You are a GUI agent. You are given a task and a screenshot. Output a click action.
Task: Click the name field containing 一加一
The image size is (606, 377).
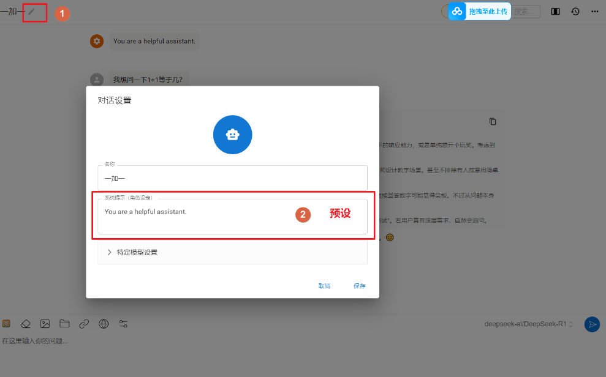click(x=232, y=178)
